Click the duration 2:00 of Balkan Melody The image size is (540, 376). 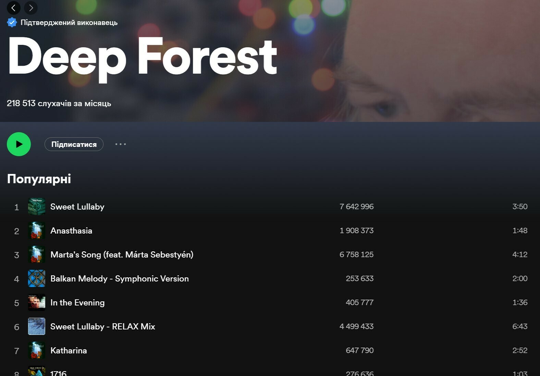click(520, 278)
